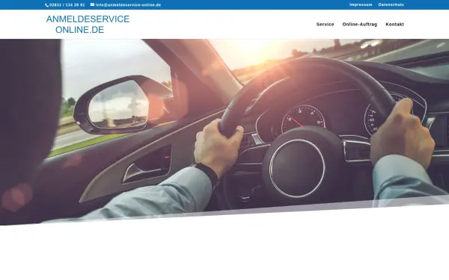Screen dimensions: 449x280
Task: Open the Service menu item
Action: pos(325,25)
